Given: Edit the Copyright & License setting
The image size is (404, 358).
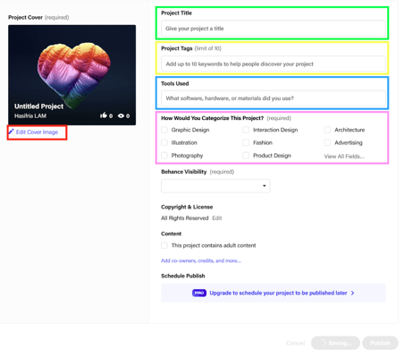Looking at the screenshot, I should click(217, 218).
